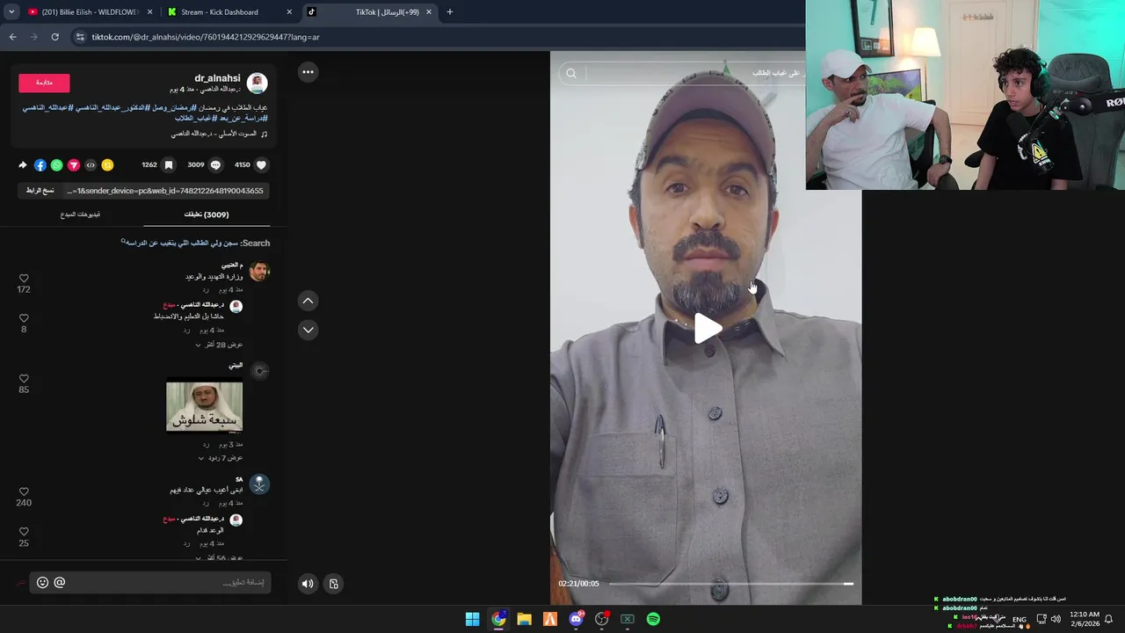The image size is (1125, 633).
Task: Expand عرض 7 ردود replies
Action: 220,458
